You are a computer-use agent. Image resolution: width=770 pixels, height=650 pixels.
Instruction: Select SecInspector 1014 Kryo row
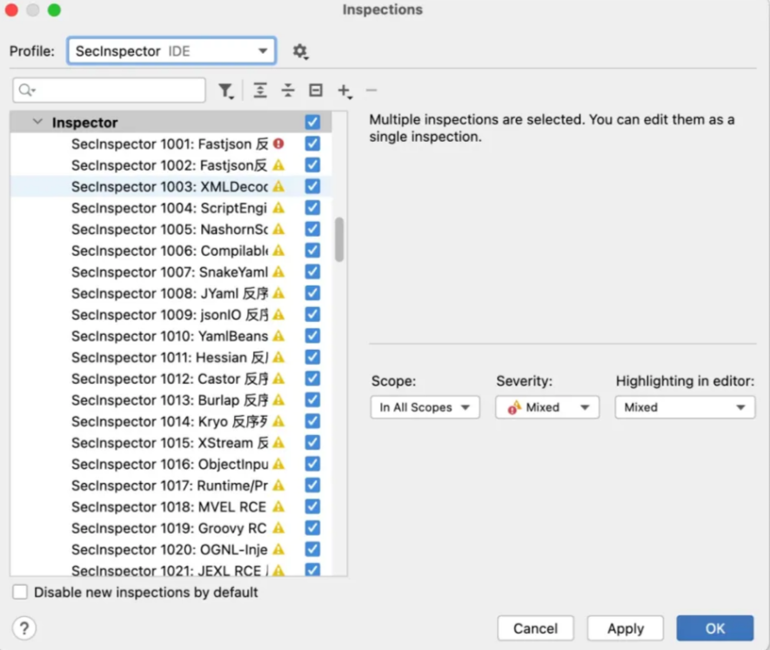[171, 421]
